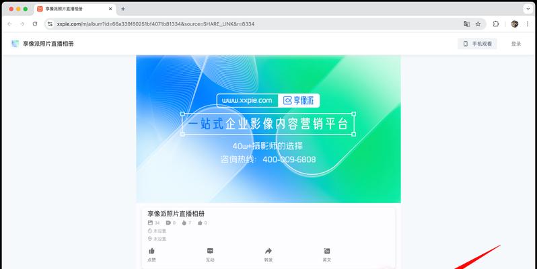537x269 pixels.
Task: Click the 享像派 logo in page header
Action: coord(15,44)
